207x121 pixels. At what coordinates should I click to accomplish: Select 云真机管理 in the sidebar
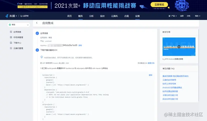[x=18, y=48]
